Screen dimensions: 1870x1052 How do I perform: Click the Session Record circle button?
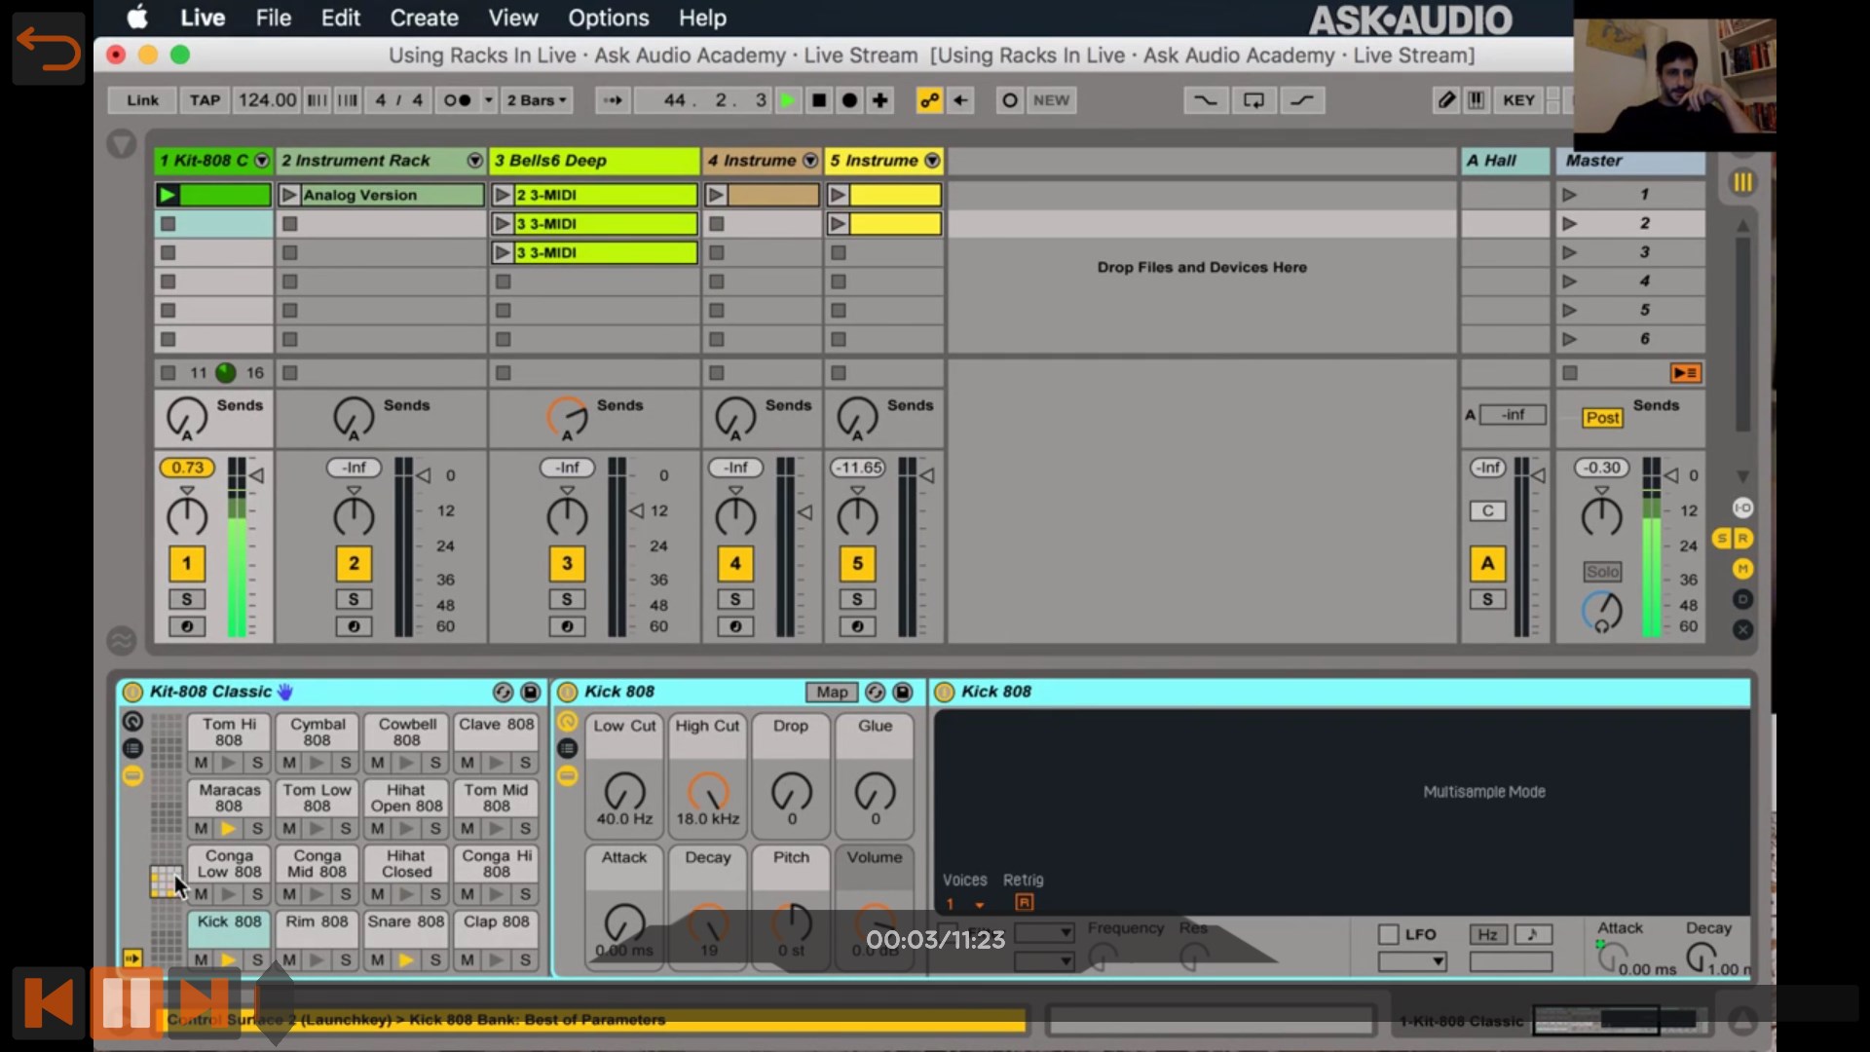pos(1010,100)
